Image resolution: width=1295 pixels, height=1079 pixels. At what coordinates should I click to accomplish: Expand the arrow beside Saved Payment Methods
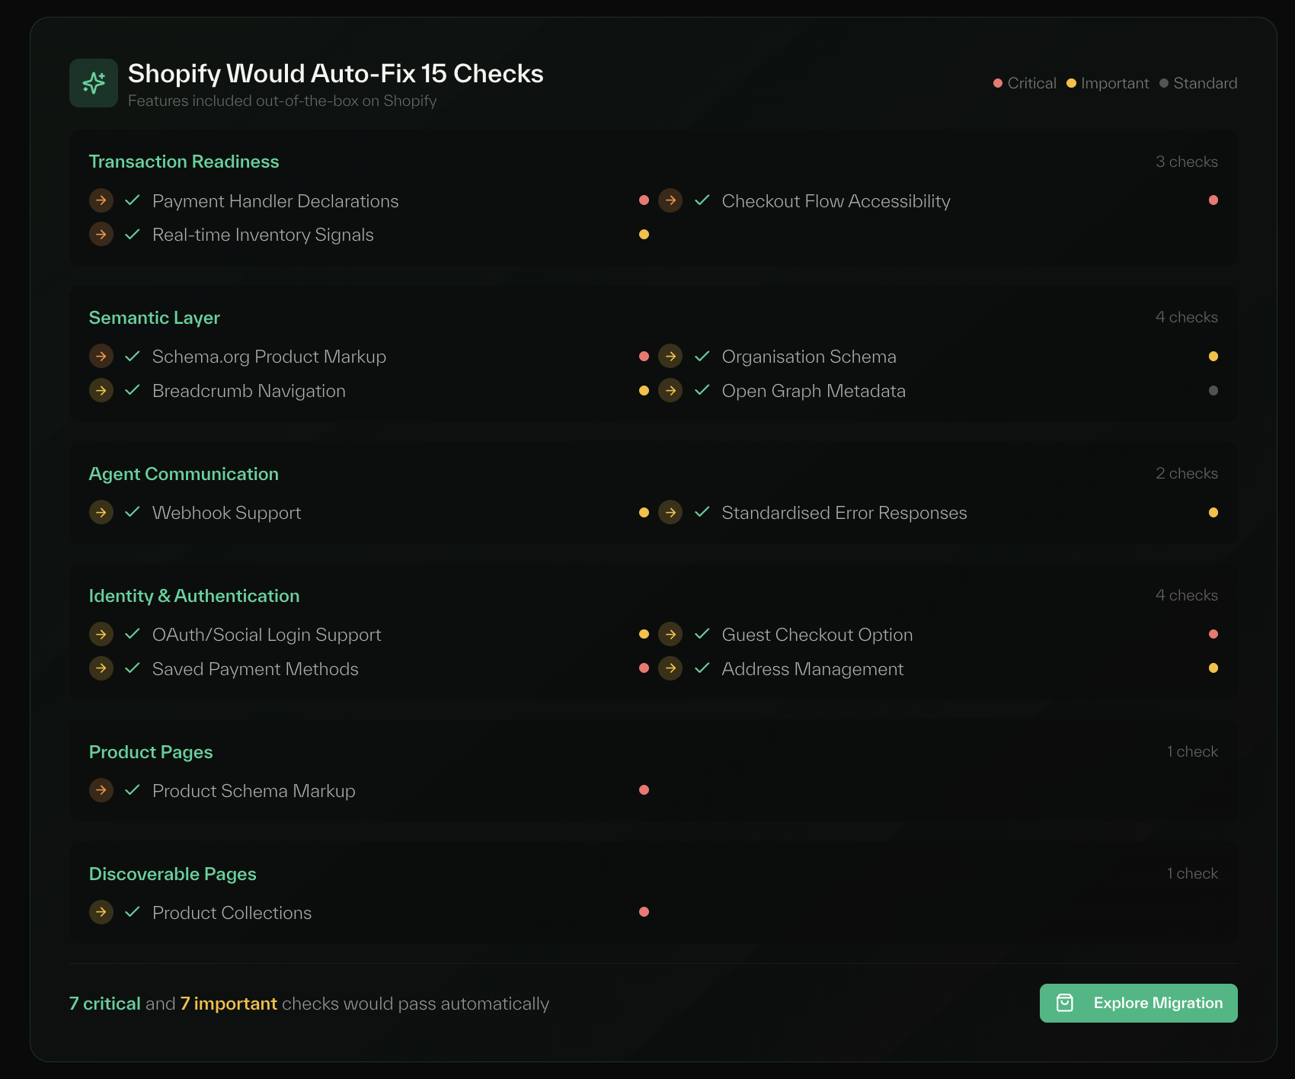[101, 668]
